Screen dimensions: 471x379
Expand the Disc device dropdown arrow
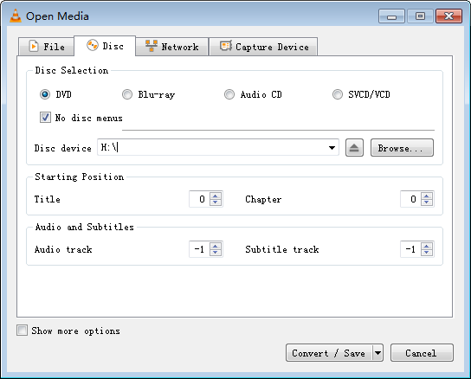pyautogui.click(x=332, y=148)
